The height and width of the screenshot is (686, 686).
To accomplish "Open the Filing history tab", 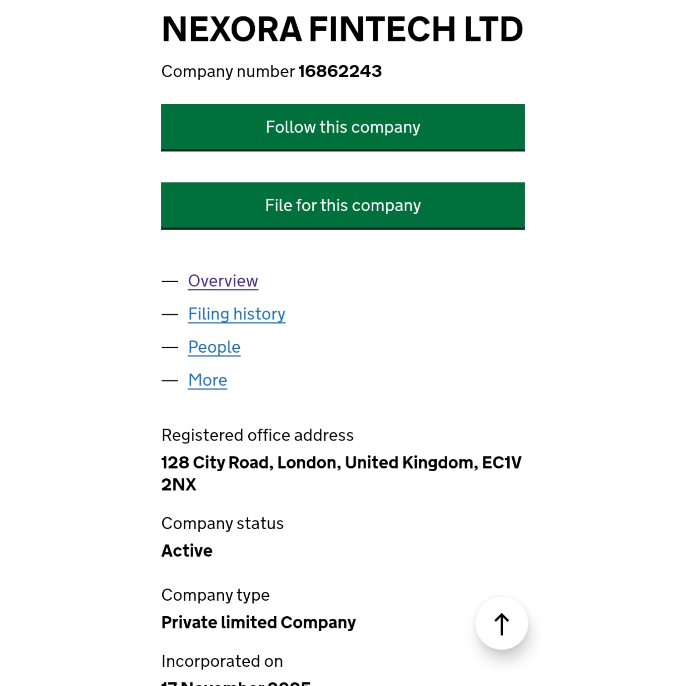I will tap(237, 314).
